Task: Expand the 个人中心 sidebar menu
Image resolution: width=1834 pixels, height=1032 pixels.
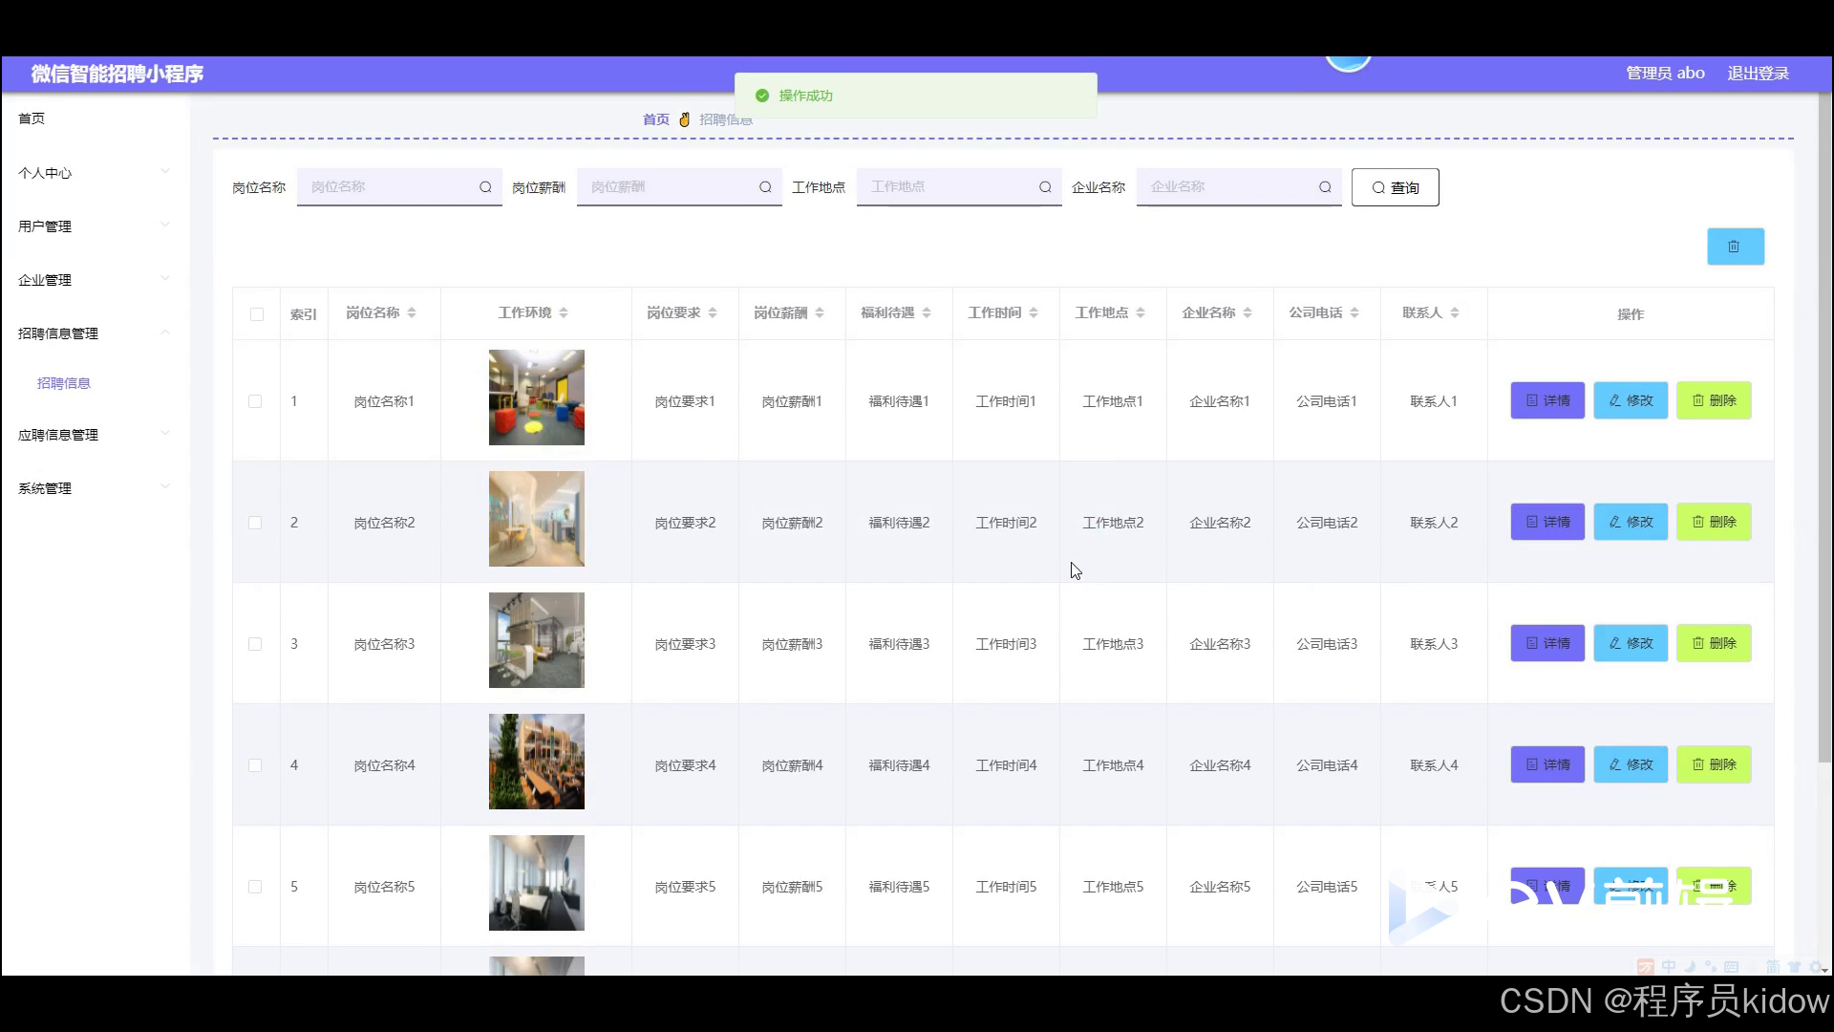Action: 94,173
